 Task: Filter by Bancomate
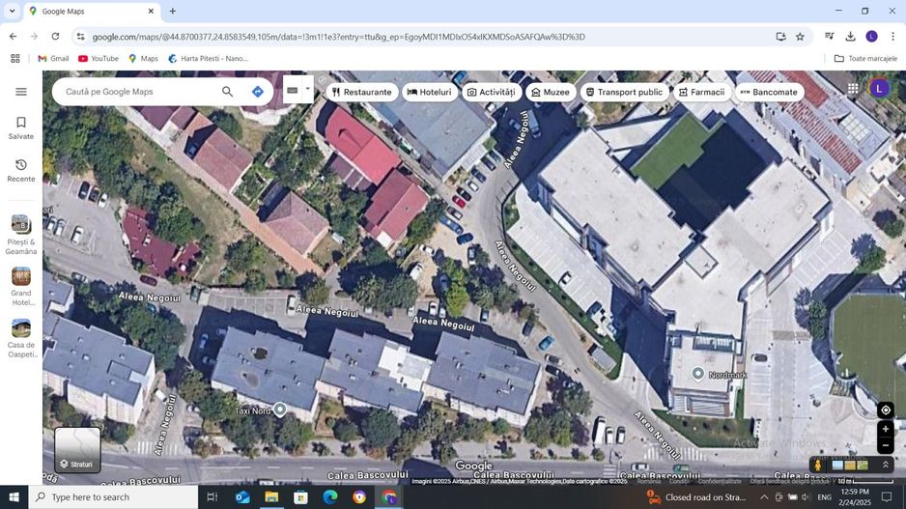click(769, 92)
